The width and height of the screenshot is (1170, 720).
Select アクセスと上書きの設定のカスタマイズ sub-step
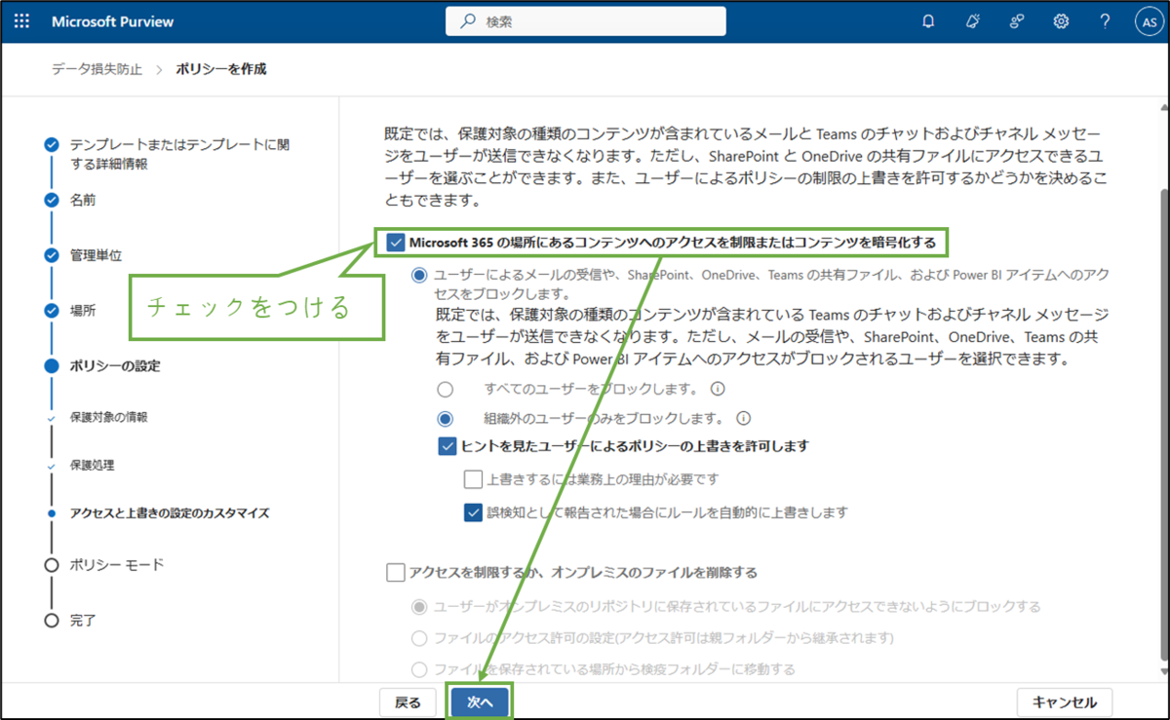click(169, 512)
